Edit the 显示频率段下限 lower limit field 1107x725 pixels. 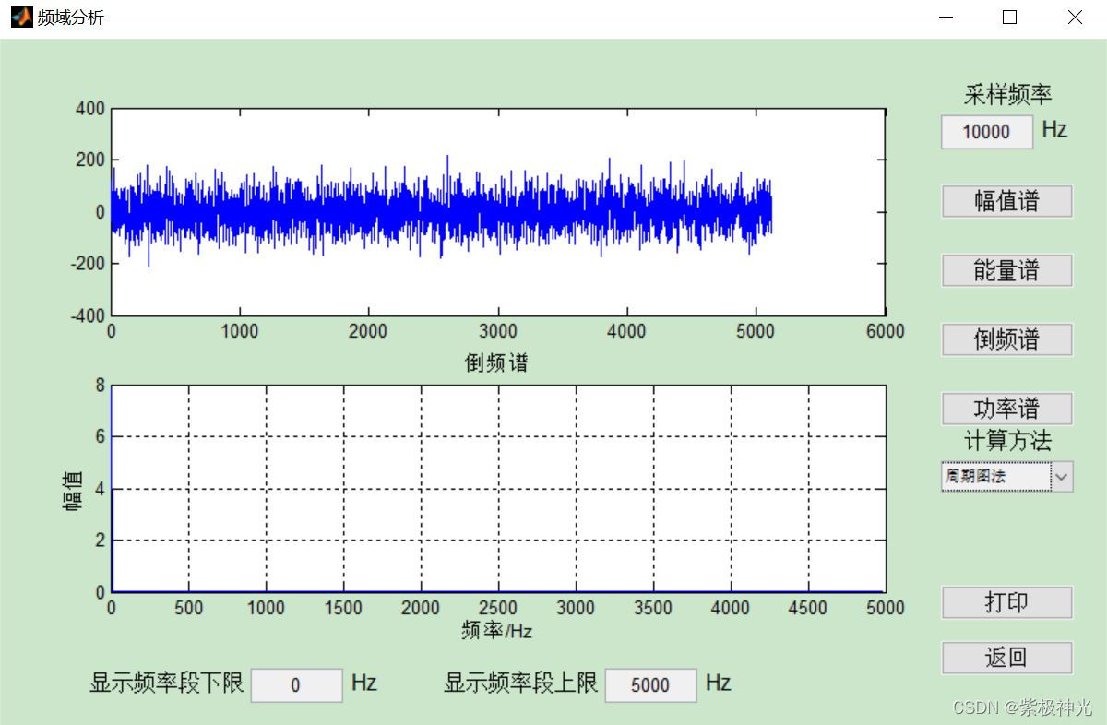point(296,685)
